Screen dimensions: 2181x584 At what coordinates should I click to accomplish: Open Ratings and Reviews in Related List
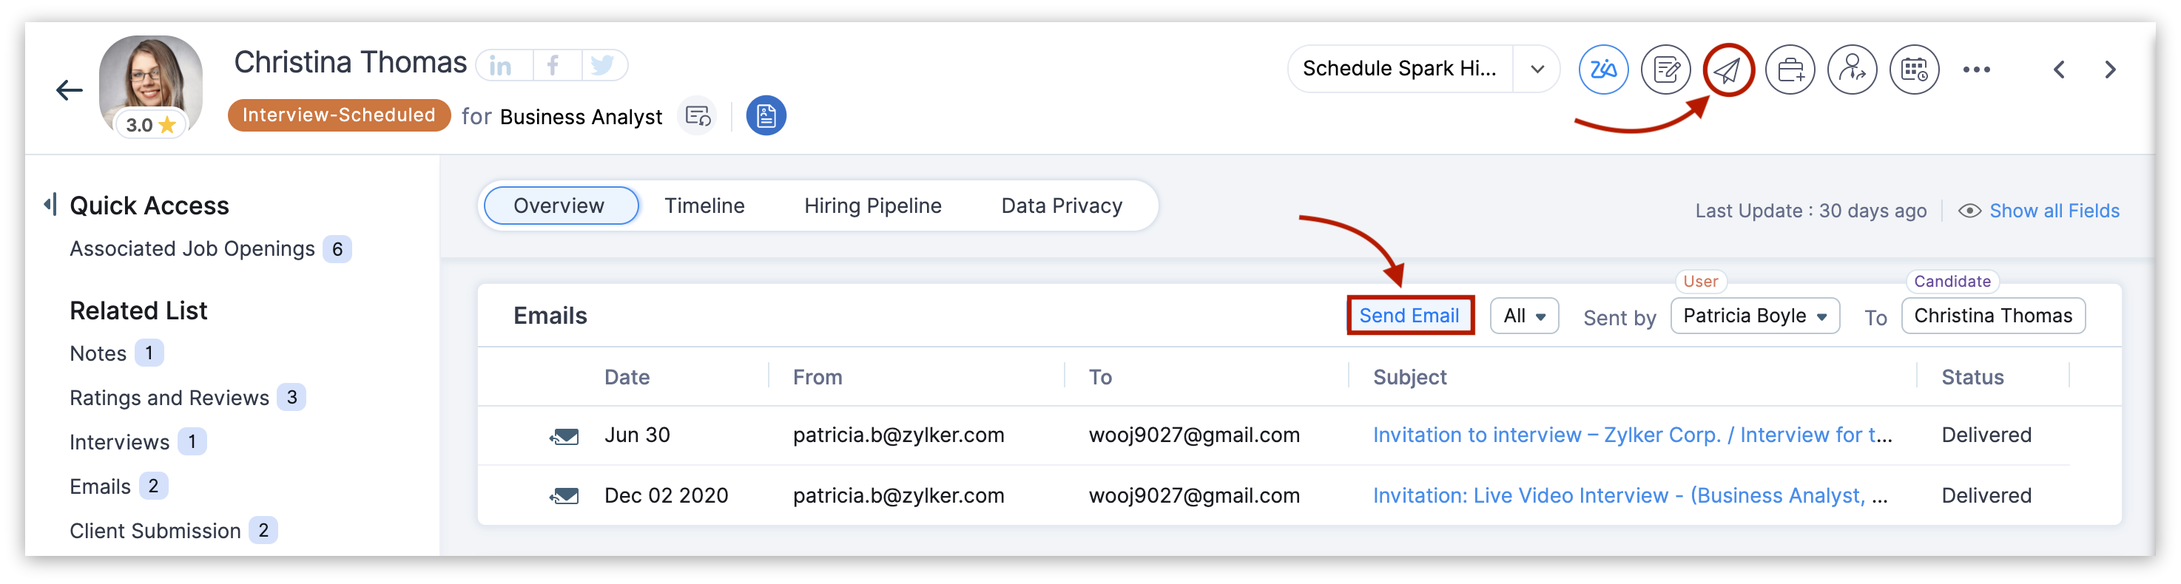click(x=169, y=398)
